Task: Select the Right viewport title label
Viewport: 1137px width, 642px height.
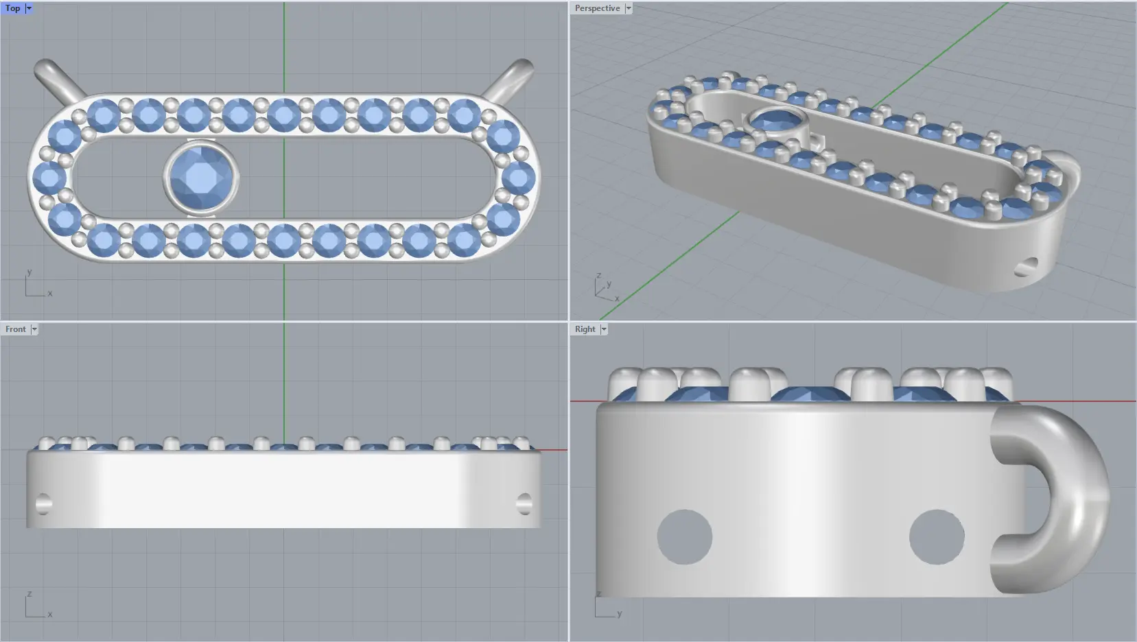Action: coord(585,329)
